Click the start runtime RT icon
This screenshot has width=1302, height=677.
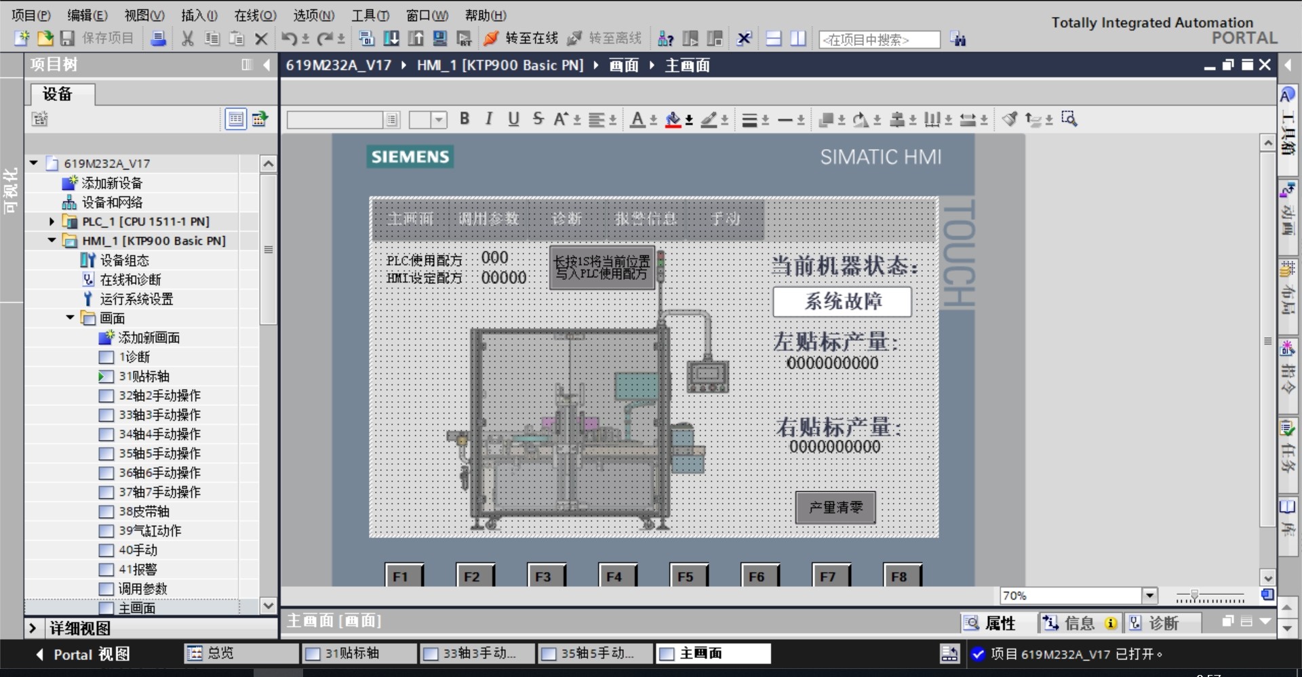[x=465, y=39]
